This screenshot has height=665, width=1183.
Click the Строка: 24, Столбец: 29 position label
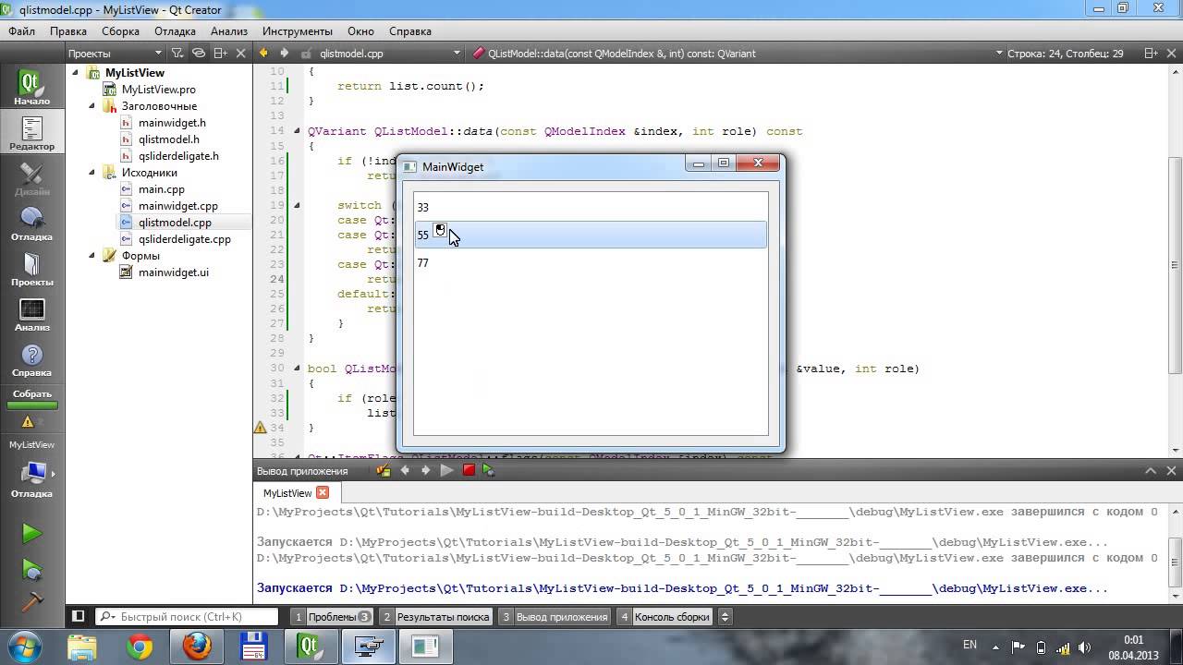tap(1065, 54)
